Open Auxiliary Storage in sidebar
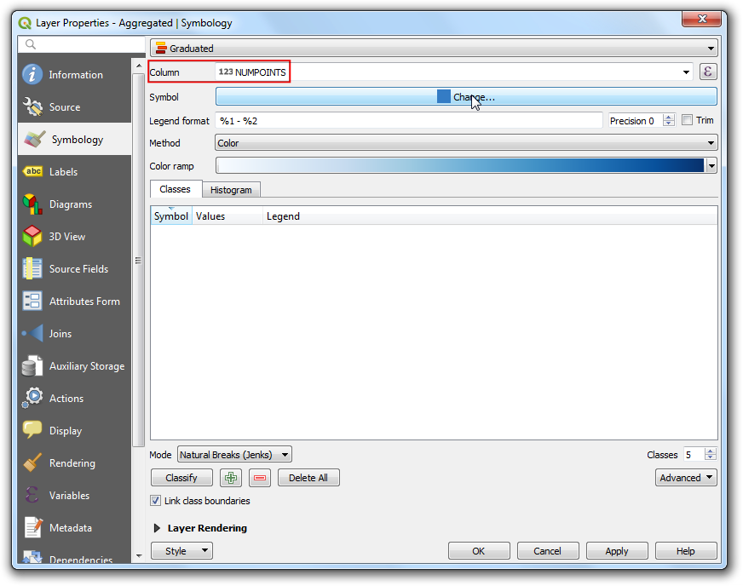Viewport: 743px width, 586px height. (x=86, y=366)
